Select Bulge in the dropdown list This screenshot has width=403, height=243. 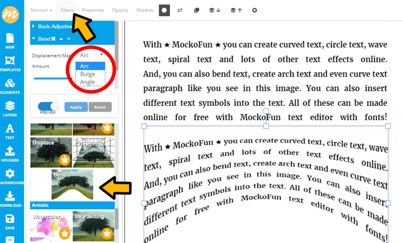(x=91, y=74)
